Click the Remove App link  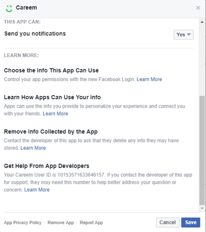pos(61,223)
